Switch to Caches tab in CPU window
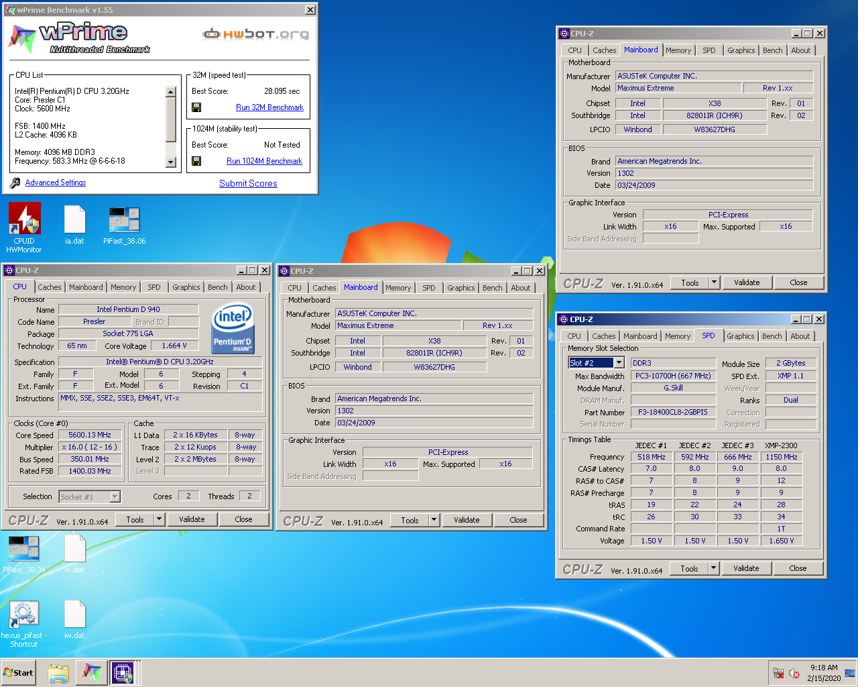The height and width of the screenshot is (687, 858). point(50,287)
